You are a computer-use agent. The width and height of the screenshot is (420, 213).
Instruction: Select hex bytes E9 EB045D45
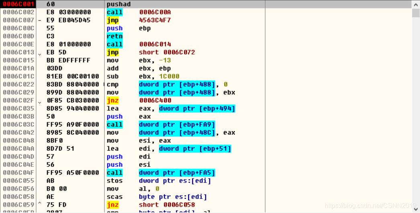69,20
